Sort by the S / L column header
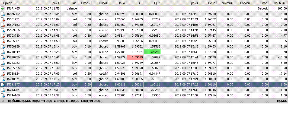This screenshot has width=288, height=139. [x=135, y=3]
